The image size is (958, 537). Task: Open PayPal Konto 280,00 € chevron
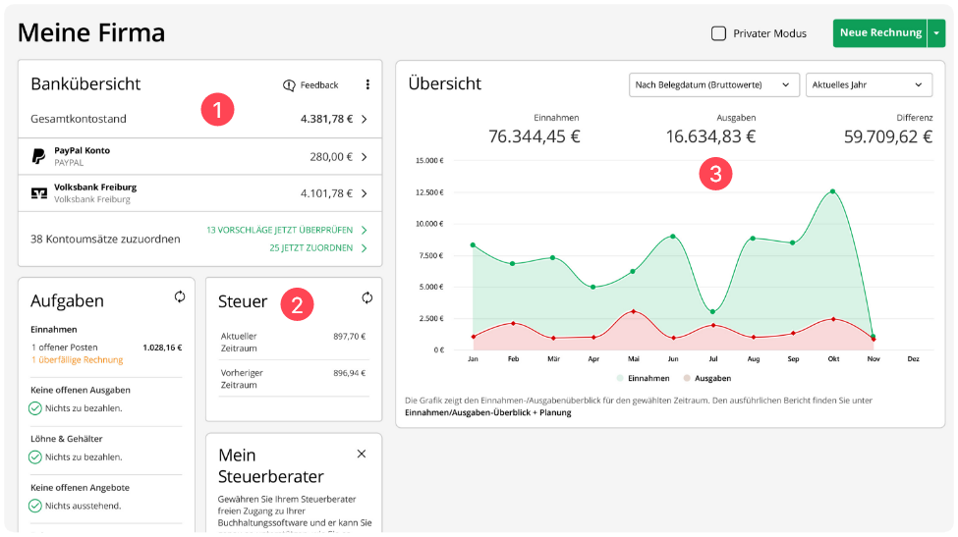click(365, 157)
